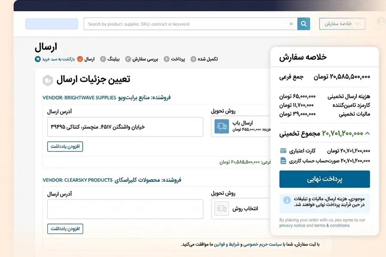Go to the بیلینگ step
The height and width of the screenshot is (257, 386).
point(110,59)
